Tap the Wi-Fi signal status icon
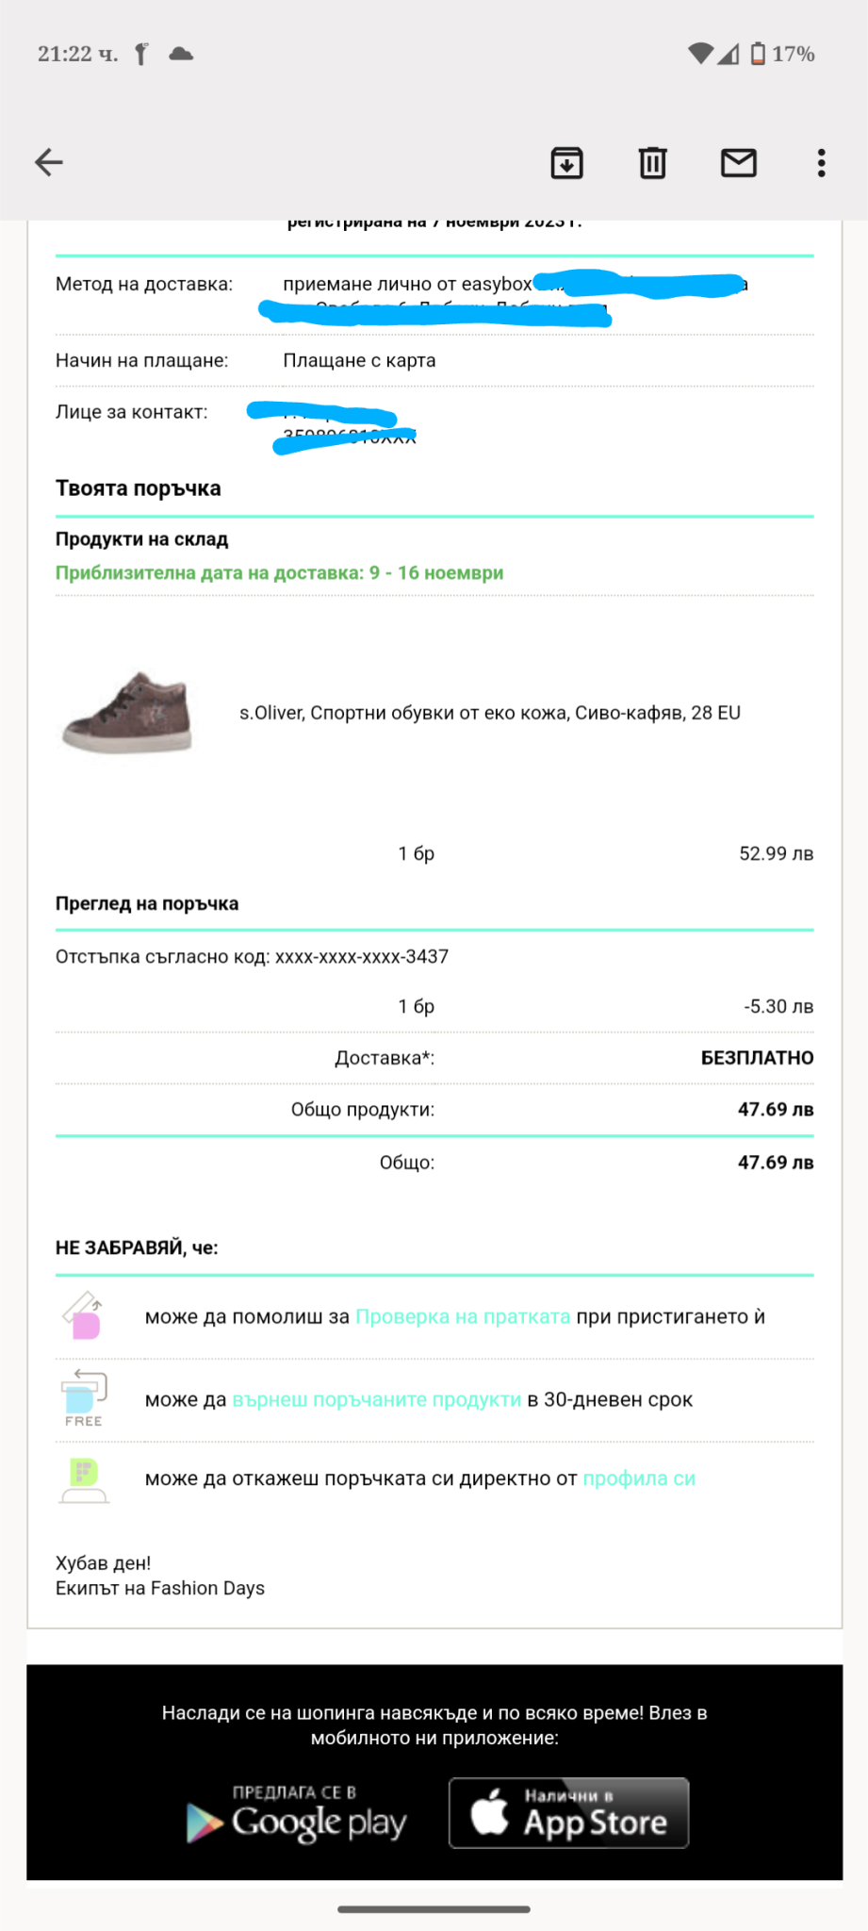 [700, 54]
